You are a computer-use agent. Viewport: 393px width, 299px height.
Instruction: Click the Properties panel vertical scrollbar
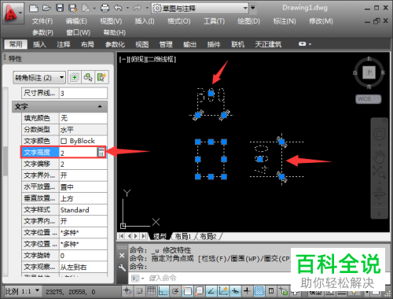(x=6, y=161)
